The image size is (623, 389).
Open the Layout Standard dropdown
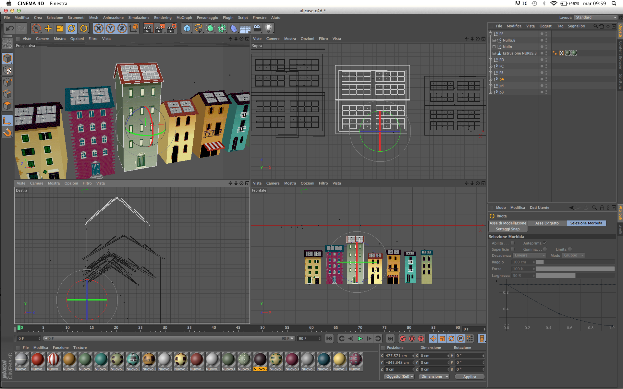[x=596, y=18]
